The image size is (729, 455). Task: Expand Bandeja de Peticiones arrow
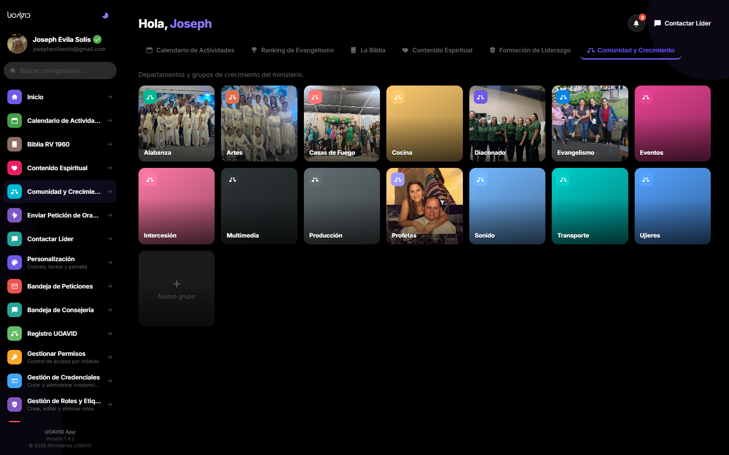[110, 286]
